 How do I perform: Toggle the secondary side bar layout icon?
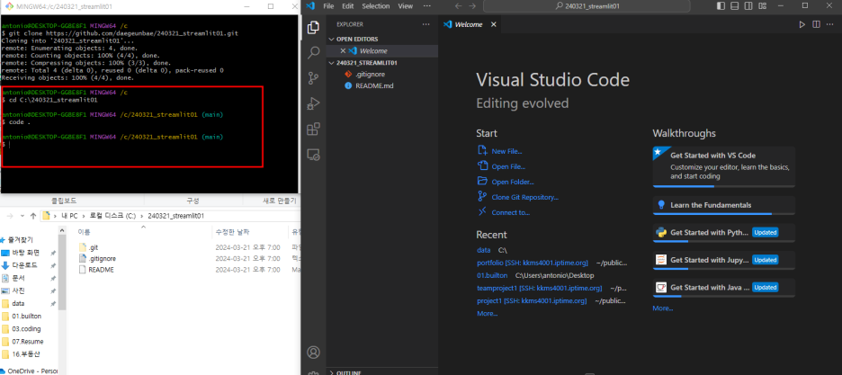(748, 6)
